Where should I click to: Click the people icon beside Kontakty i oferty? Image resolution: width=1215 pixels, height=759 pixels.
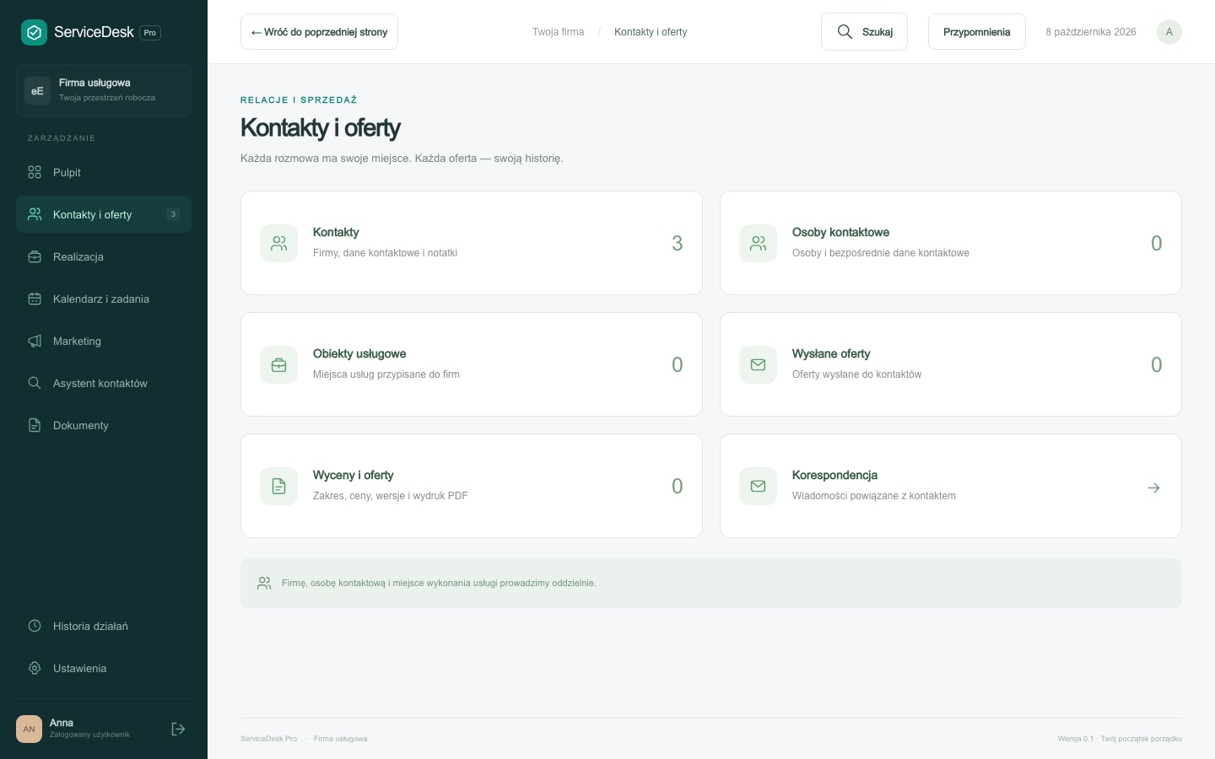coord(35,214)
